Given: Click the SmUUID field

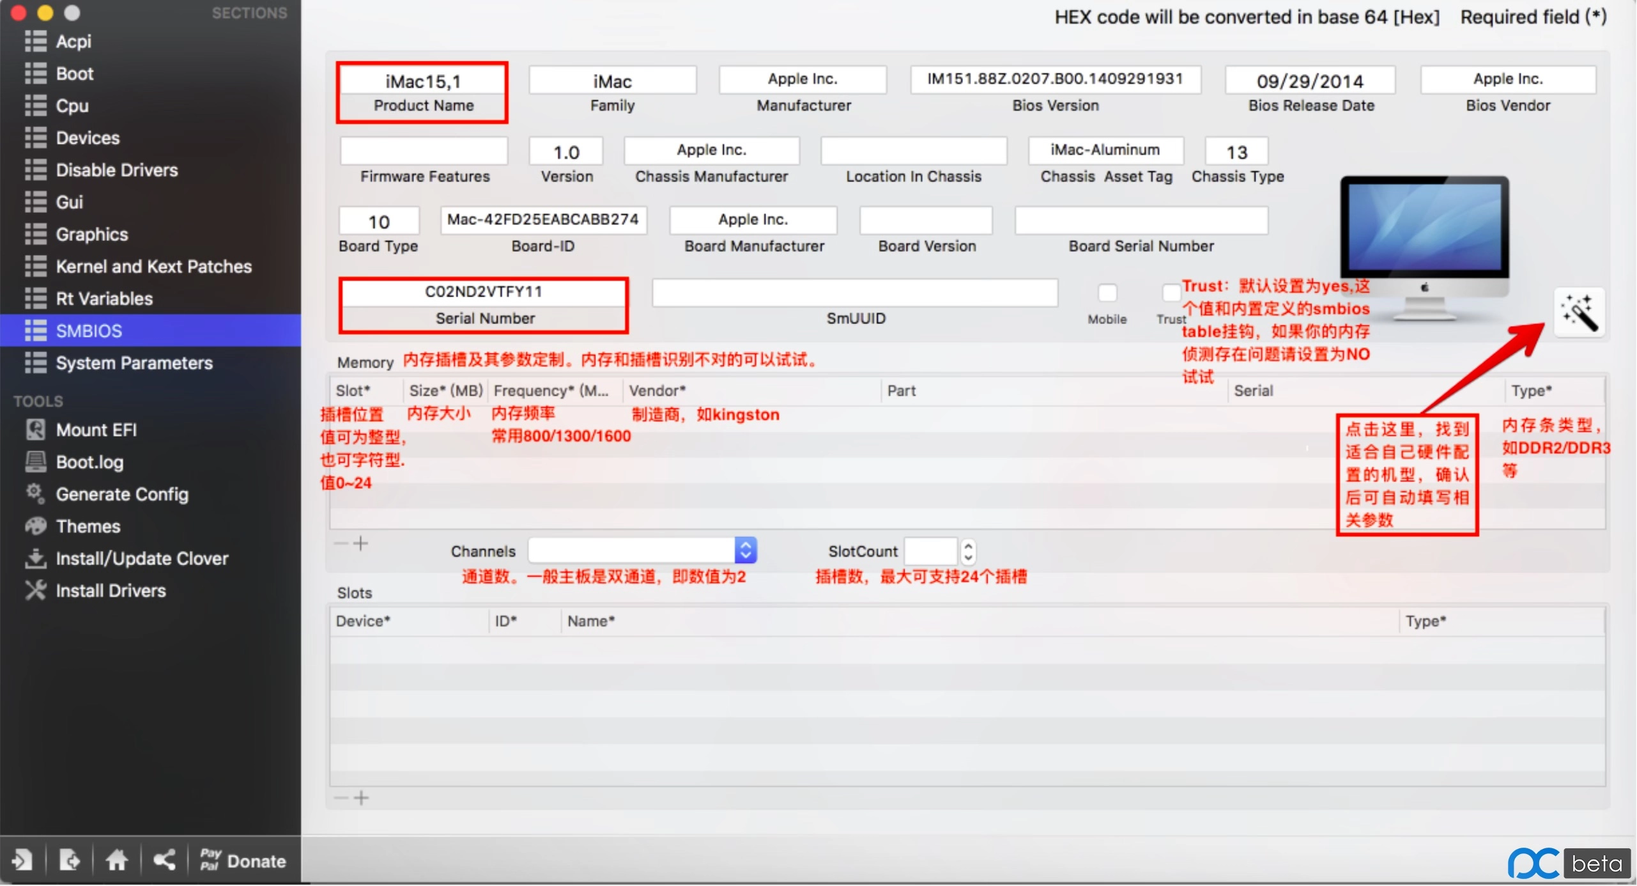Looking at the screenshot, I should point(855,293).
